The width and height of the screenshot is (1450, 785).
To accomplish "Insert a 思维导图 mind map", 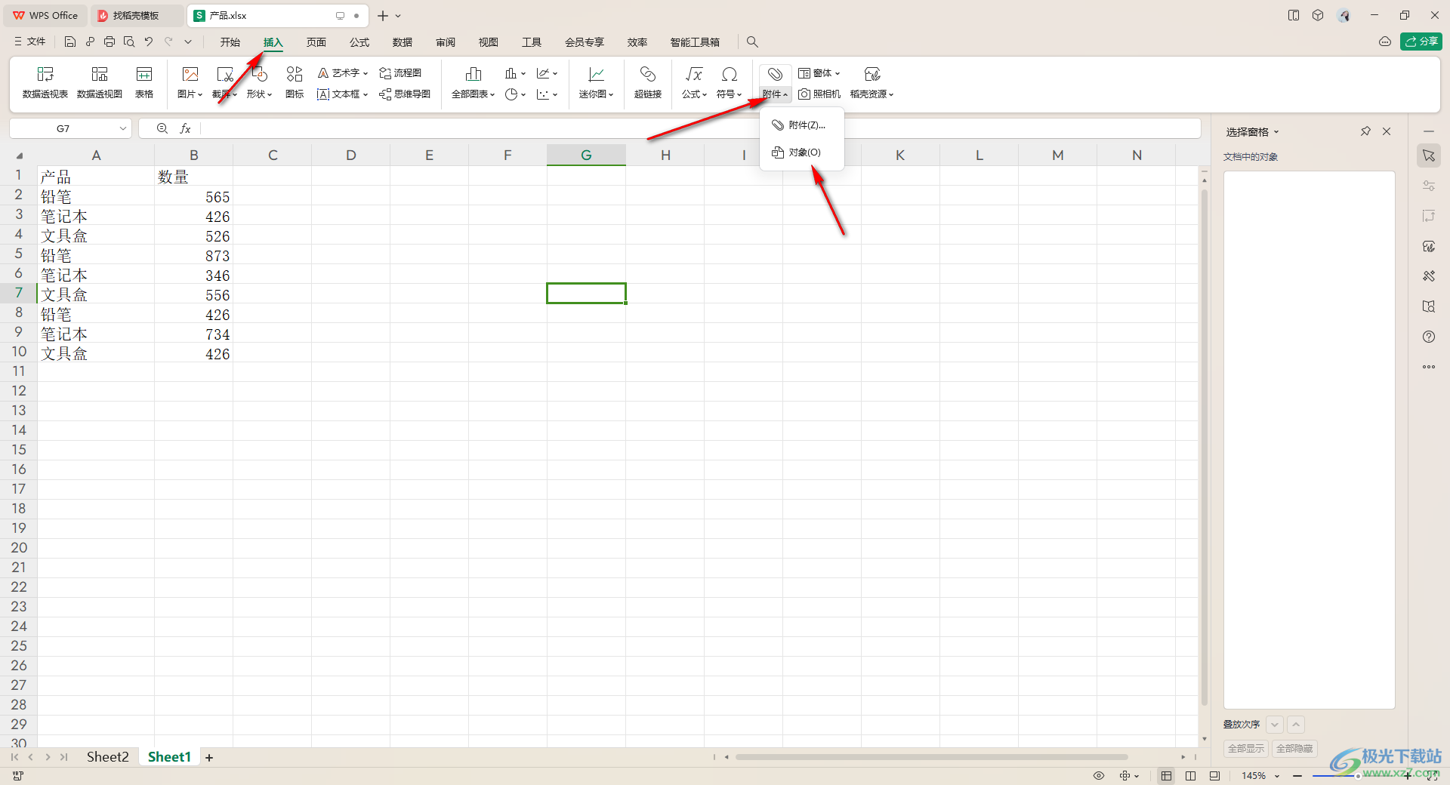I will click(x=405, y=94).
